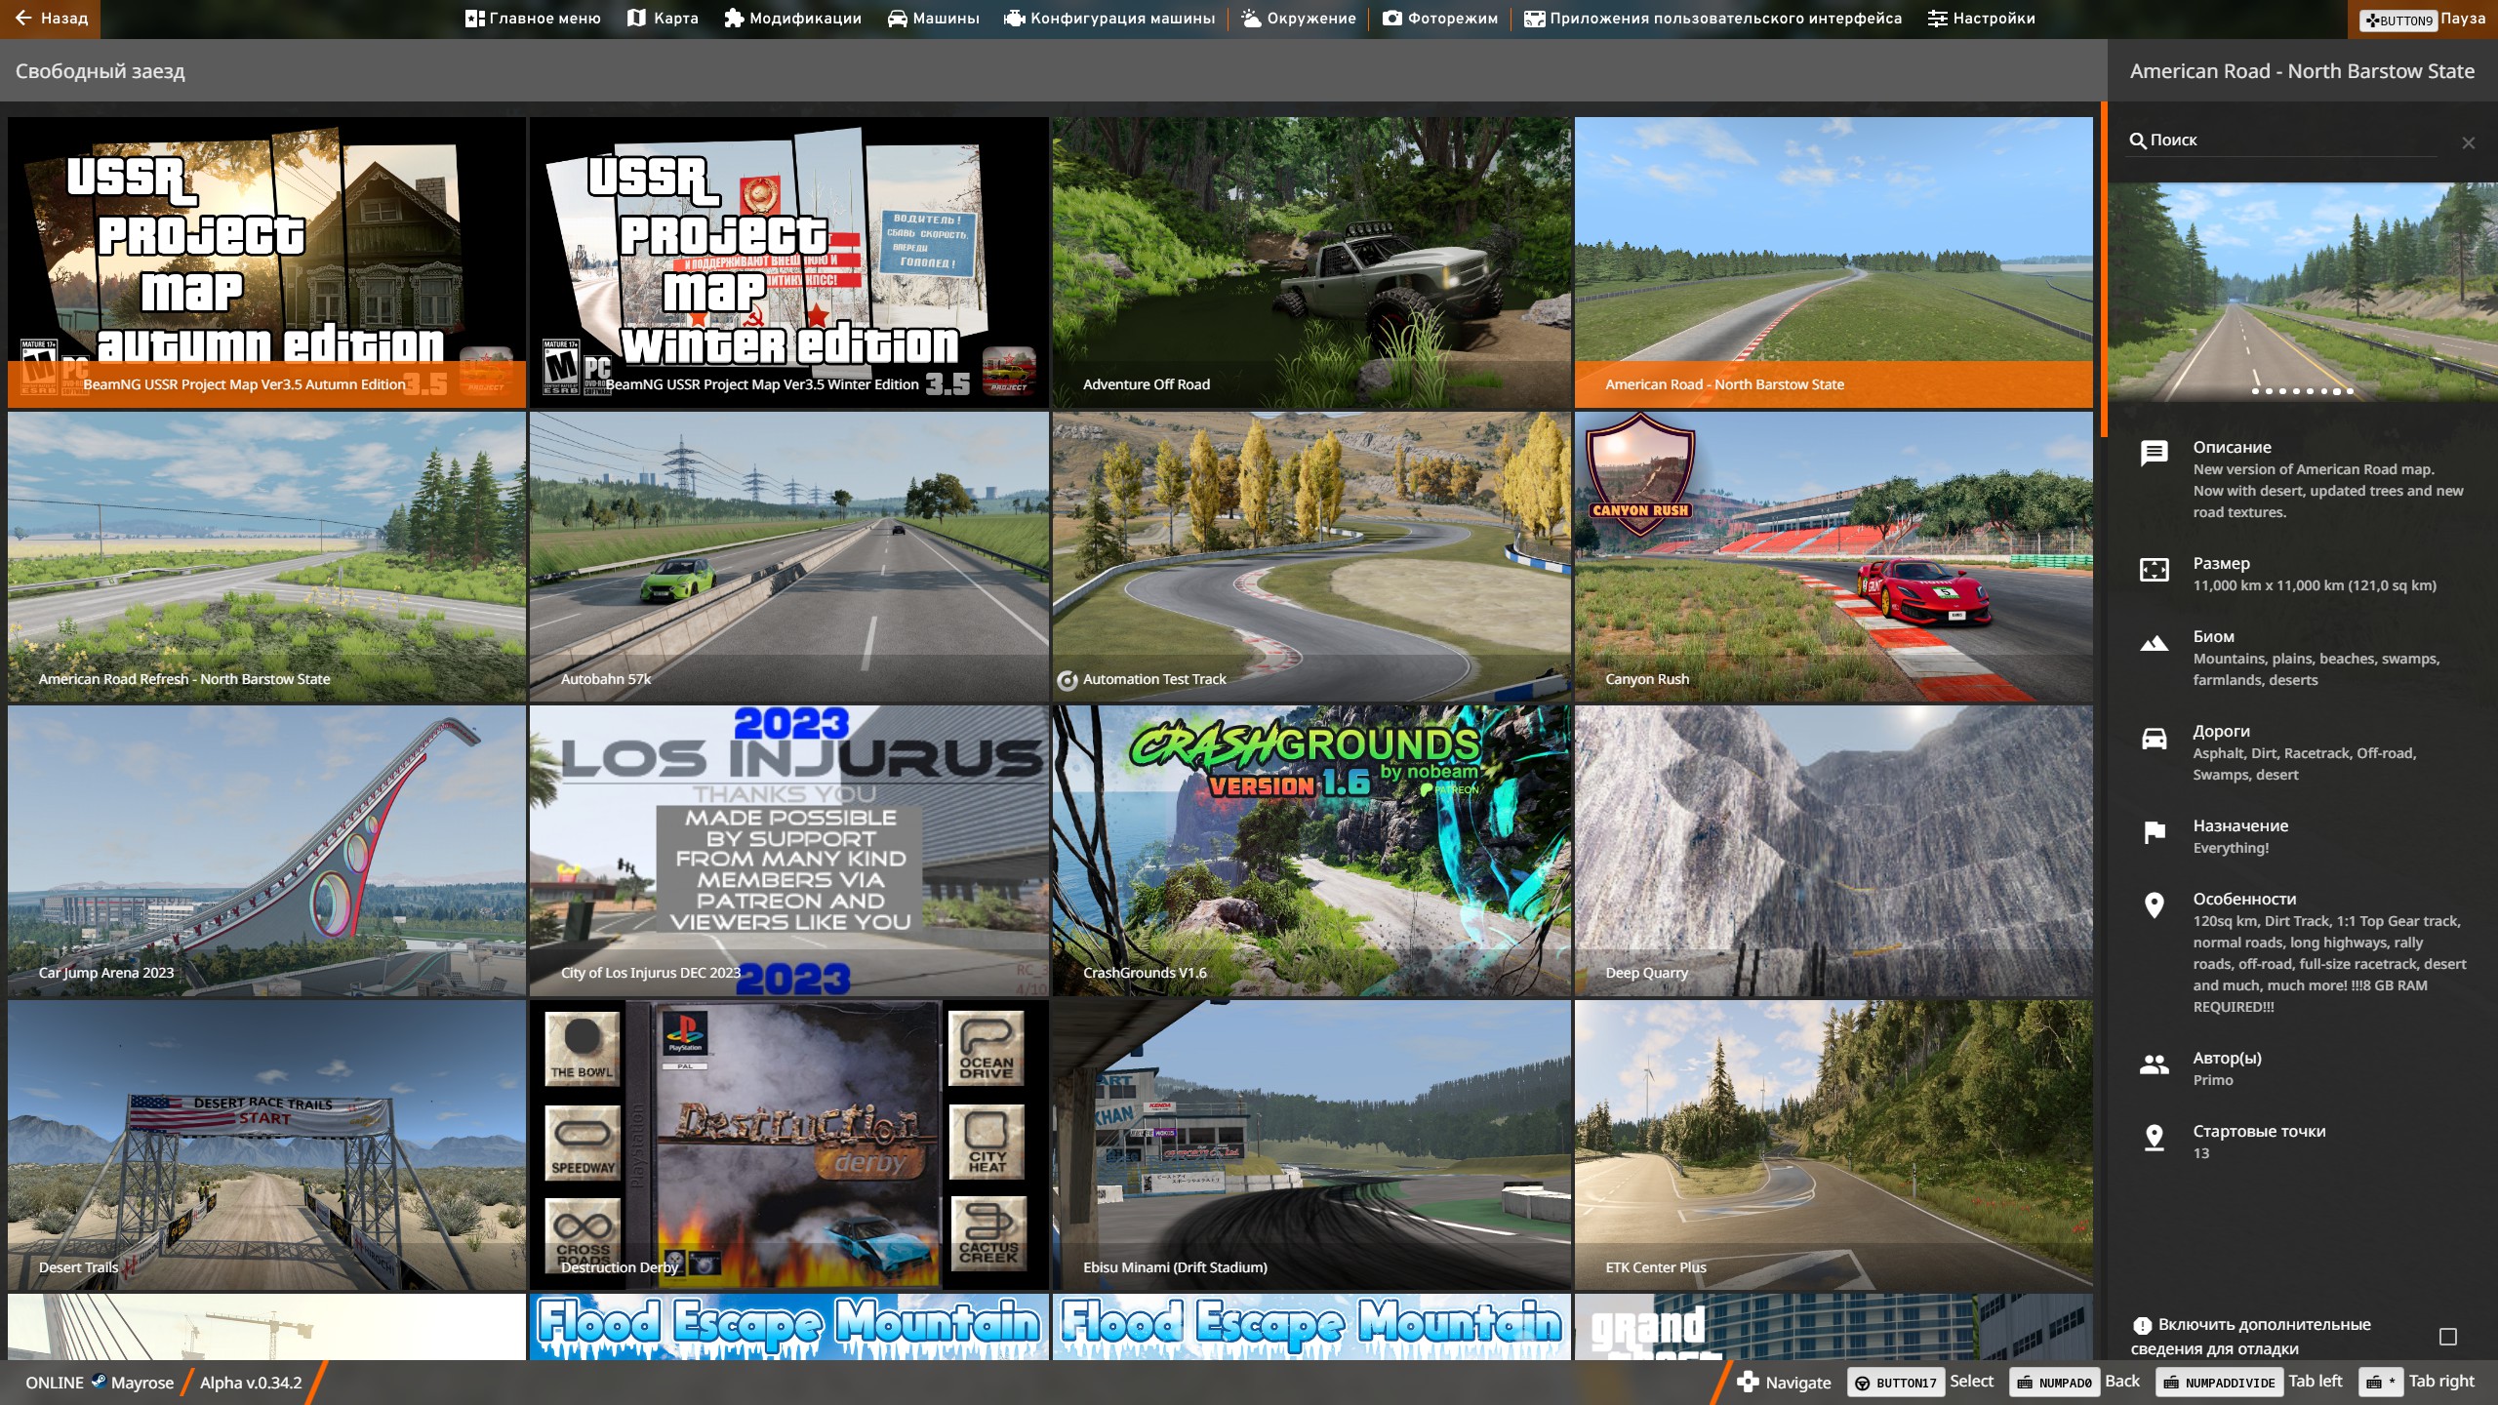Open the Настройки menu item
This screenshot has width=2498, height=1405.
click(x=1981, y=19)
